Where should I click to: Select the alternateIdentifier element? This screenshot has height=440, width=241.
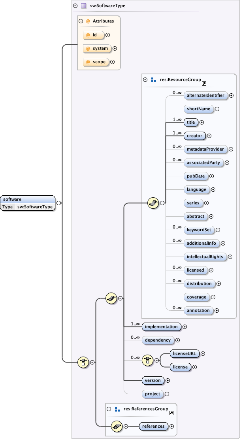coord(206,95)
